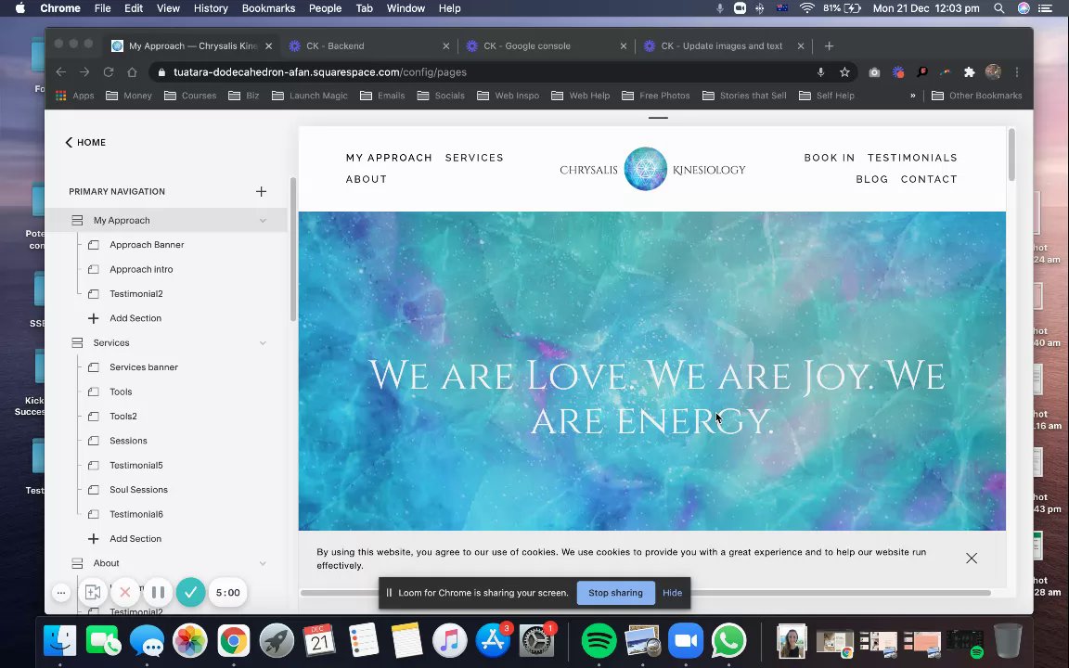Open Spotlight search in menu bar

pos(998,8)
